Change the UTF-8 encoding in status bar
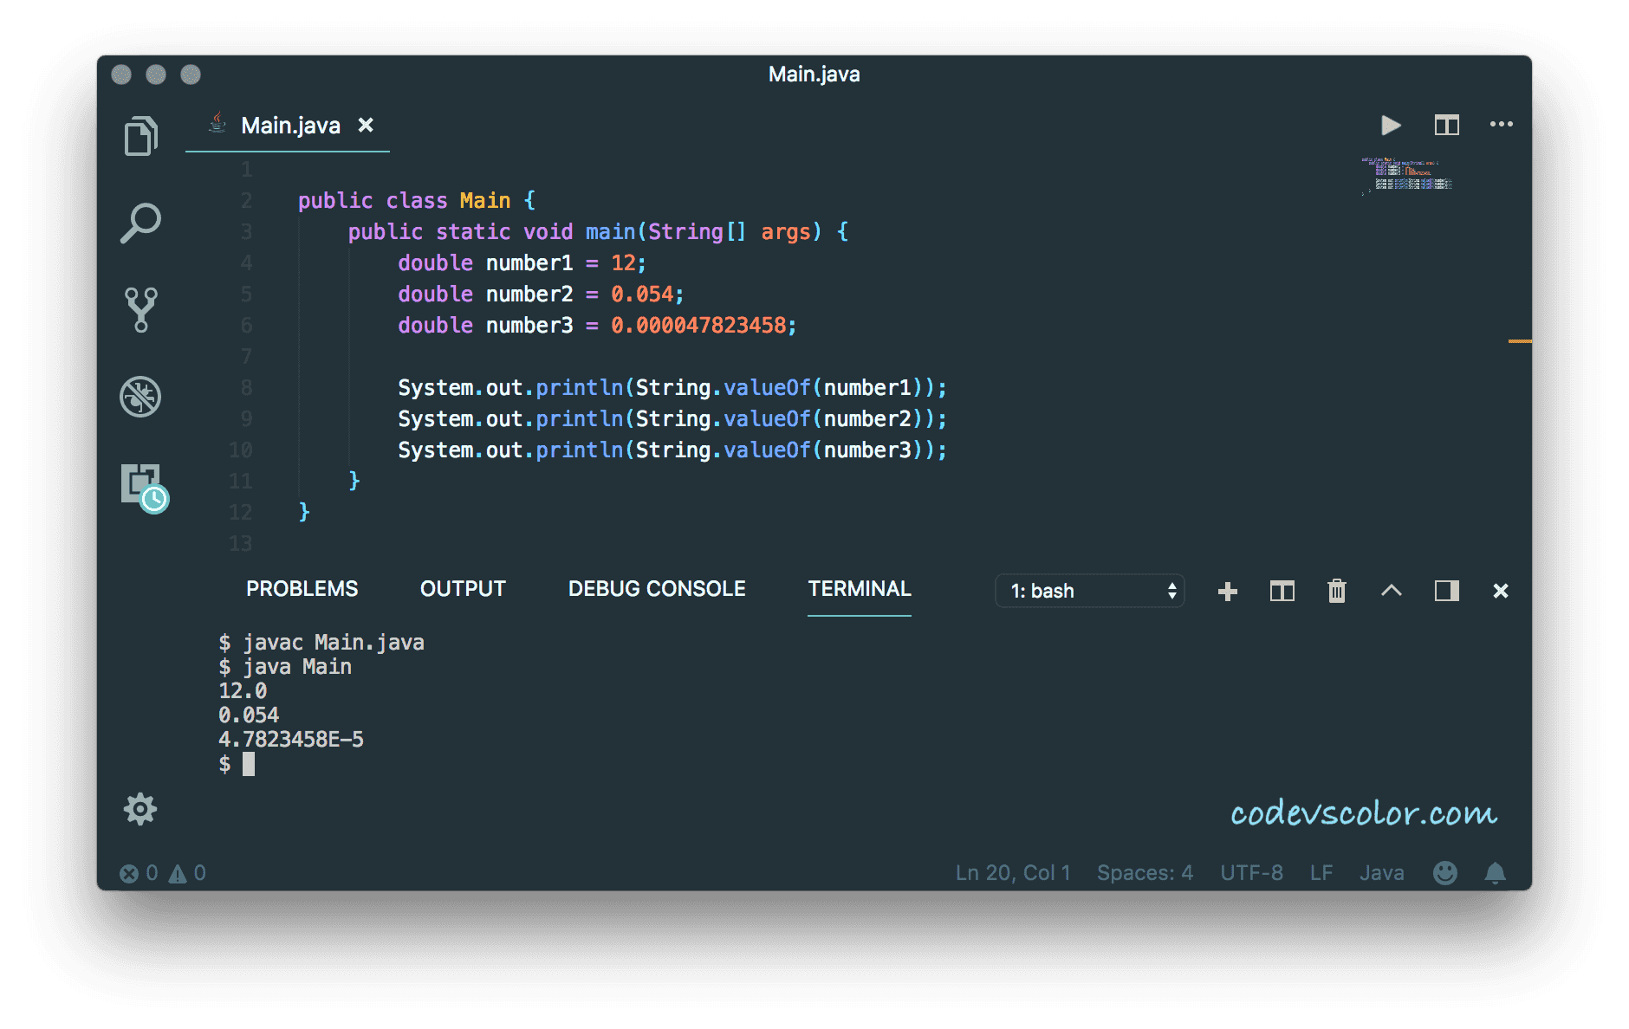Image resolution: width=1629 pixels, height=1029 pixels. 1251,873
